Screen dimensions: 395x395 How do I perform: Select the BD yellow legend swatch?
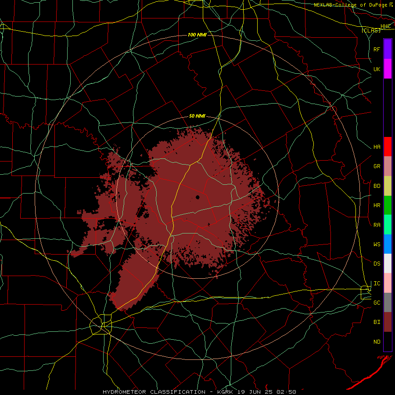pos(388,186)
